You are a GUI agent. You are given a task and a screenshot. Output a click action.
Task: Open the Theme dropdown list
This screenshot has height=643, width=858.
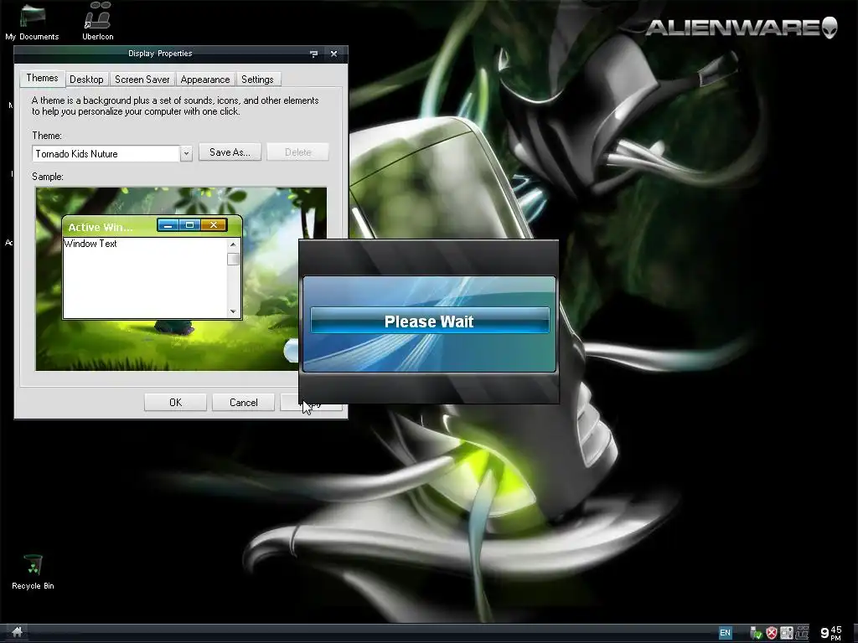(x=186, y=154)
